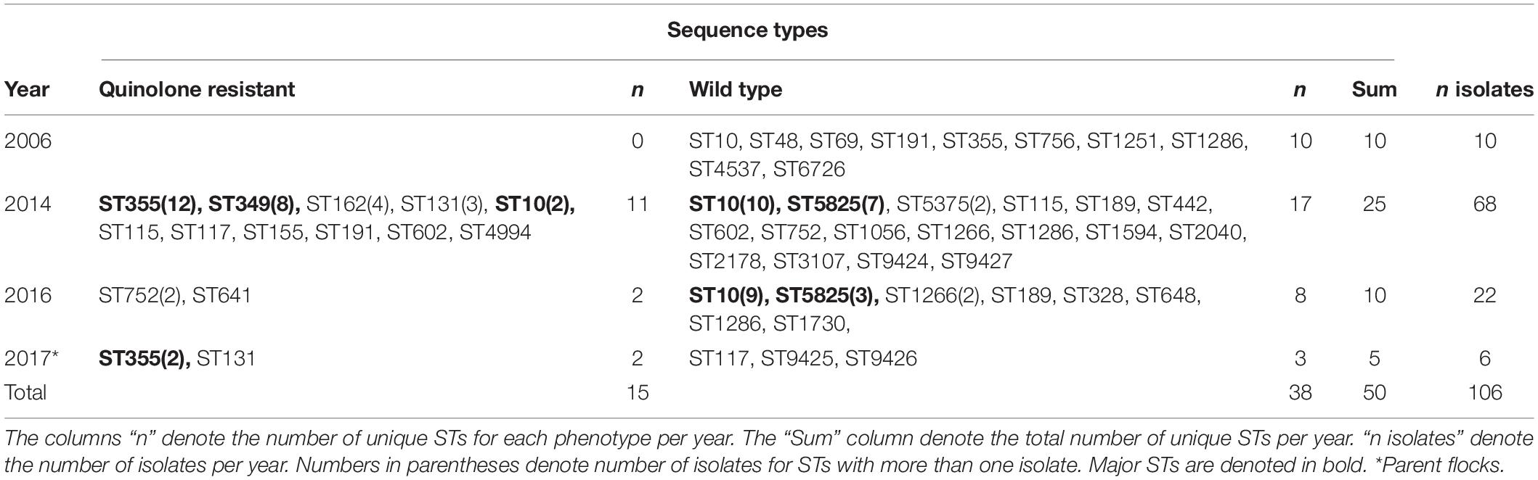The height and width of the screenshot is (480, 1538).
Task: Click the Wild type column header
Action: 736,89
